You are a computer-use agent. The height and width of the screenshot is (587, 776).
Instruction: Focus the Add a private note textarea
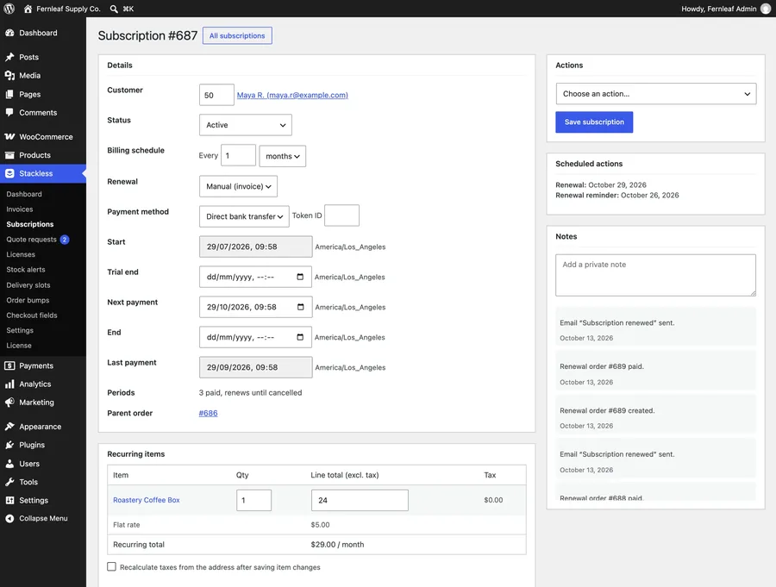[x=656, y=275]
